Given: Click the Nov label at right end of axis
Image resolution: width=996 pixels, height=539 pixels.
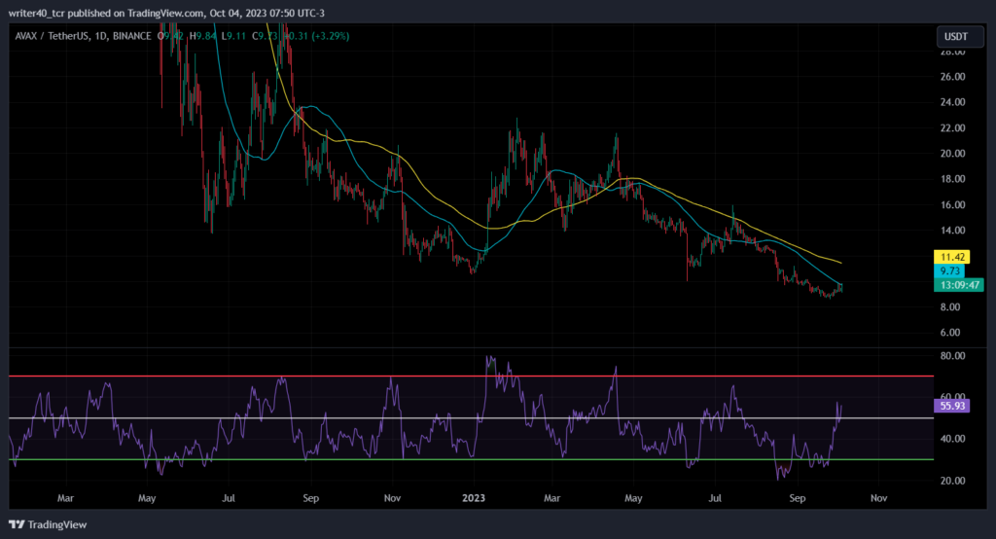Looking at the screenshot, I should coord(878,498).
